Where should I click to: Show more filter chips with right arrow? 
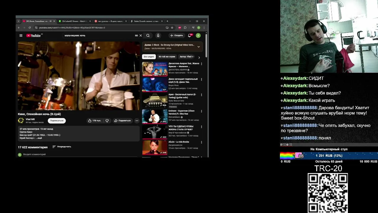pos(199,57)
